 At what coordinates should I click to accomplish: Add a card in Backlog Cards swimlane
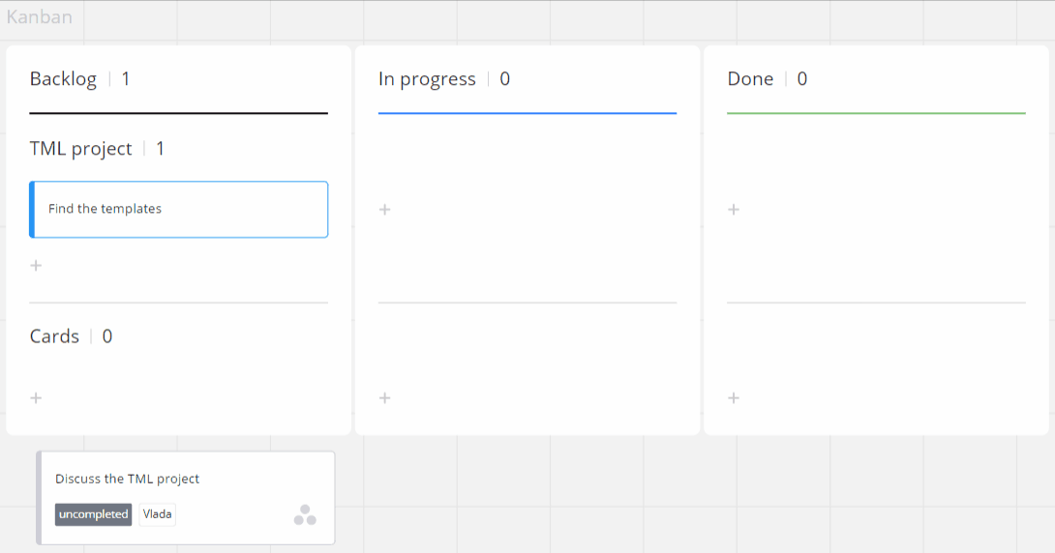[36, 398]
